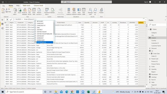This screenshot has width=167, height=94.
Task: Create a New table
Action: tap(84, 11)
